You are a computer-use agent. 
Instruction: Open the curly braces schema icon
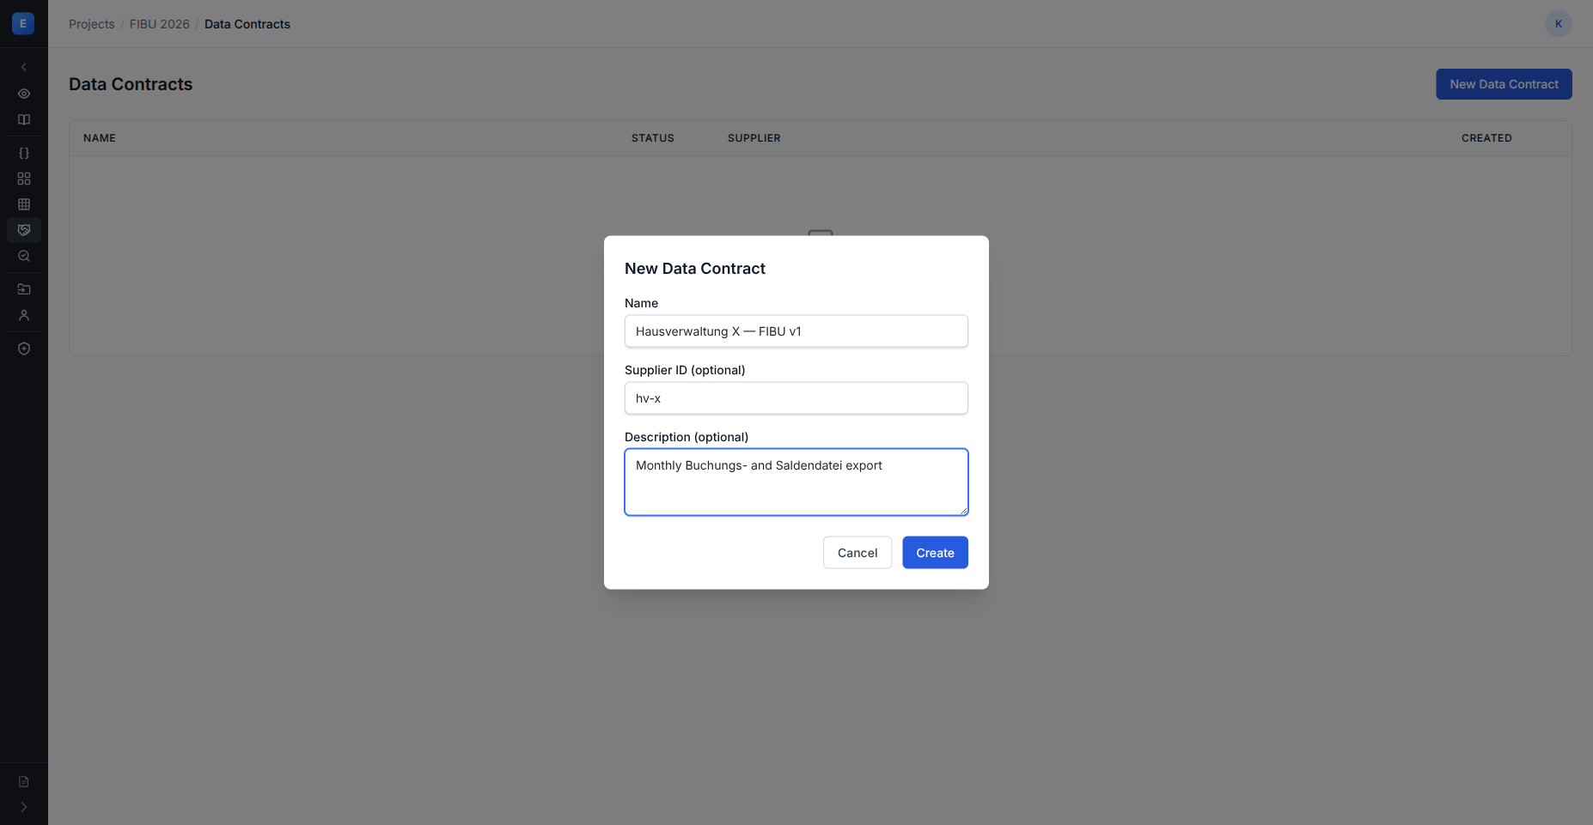pyautogui.click(x=24, y=153)
